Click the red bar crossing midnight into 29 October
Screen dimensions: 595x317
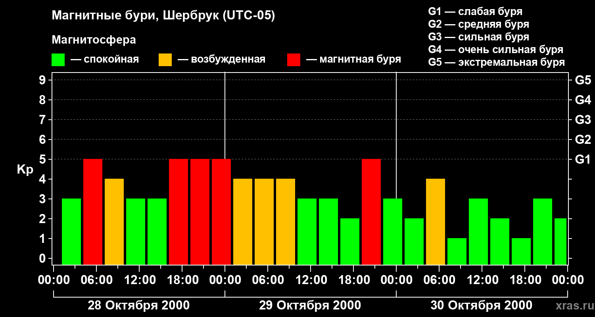[221, 212]
